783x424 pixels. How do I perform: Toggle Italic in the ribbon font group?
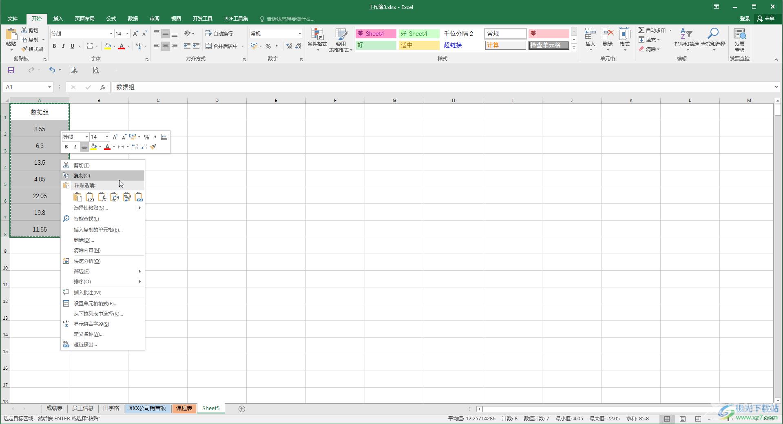[x=63, y=46]
